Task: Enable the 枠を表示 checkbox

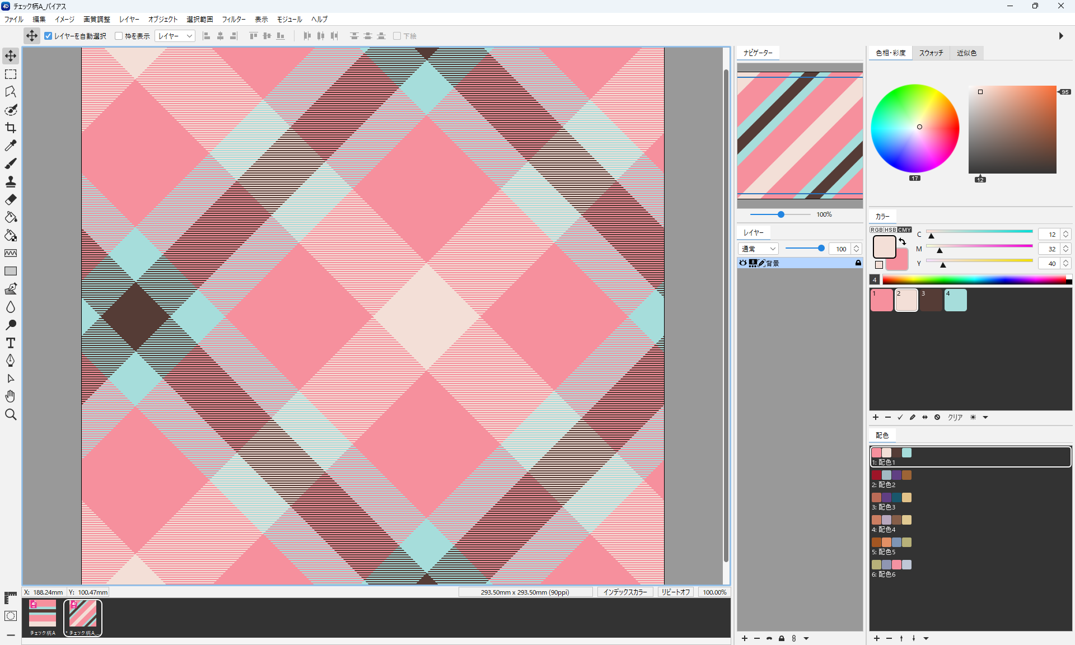Action: click(119, 36)
